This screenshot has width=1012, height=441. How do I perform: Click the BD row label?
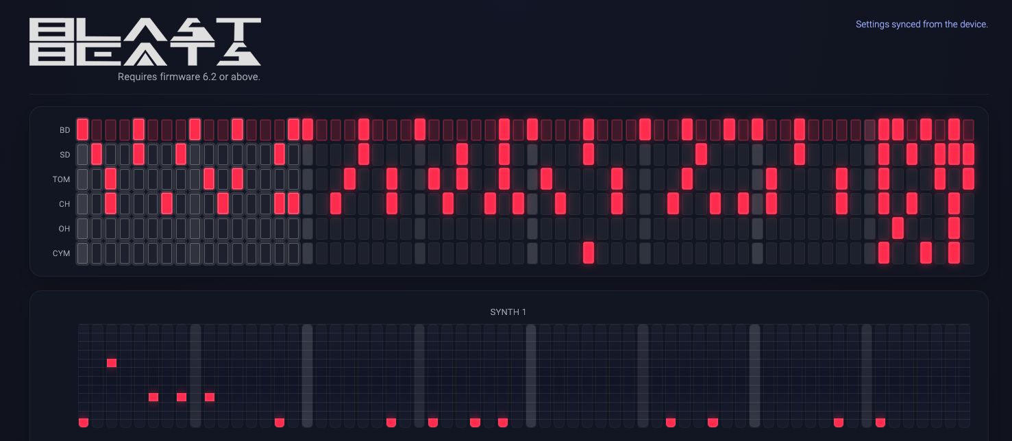coord(64,130)
